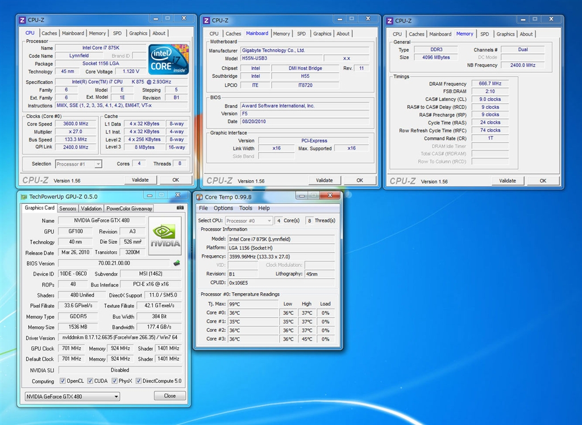Toggle the CUDA checkbox
The height and width of the screenshot is (425, 582).
click(x=90, y=381)
